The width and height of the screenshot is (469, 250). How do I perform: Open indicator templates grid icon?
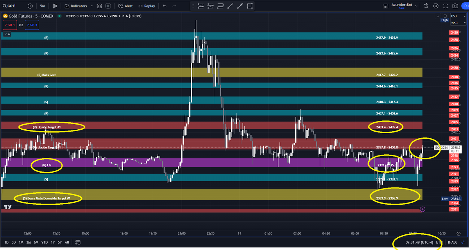click(x=99, y=6)
